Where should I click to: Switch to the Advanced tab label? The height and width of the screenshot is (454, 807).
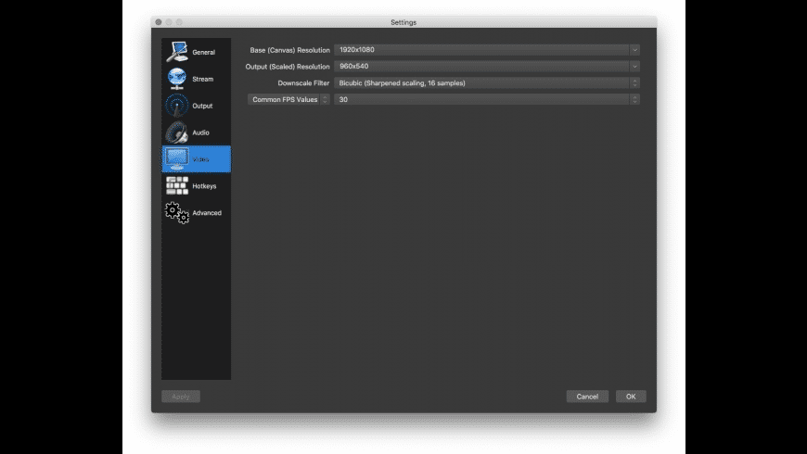click(207, 213)
